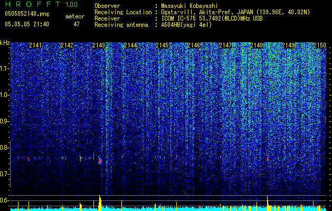Viewport: 332px width, 211px height.
Task: Click the 0.7 frequency axis label
Action: [5, 174]
